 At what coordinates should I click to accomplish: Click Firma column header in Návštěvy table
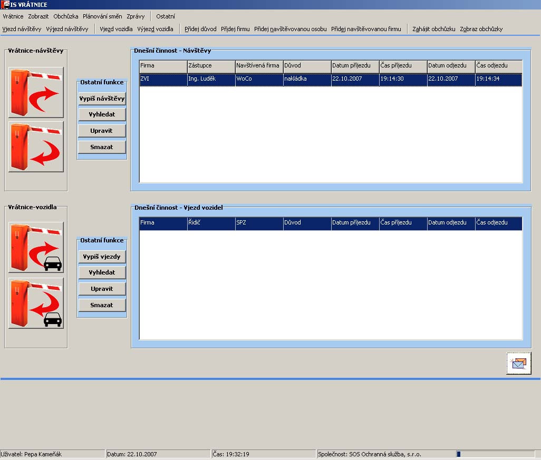(163, 66)
